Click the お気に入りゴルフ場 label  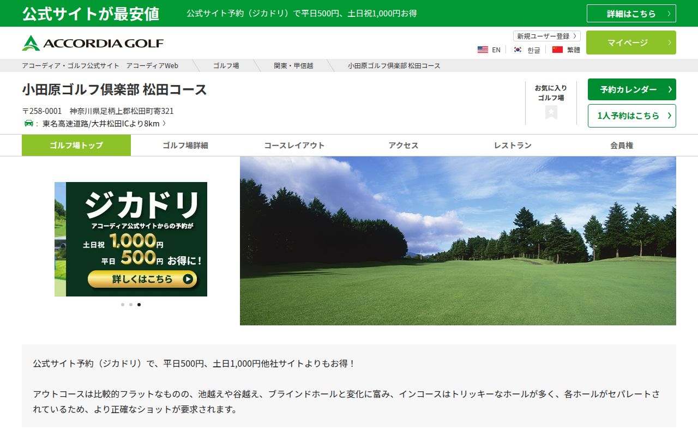551,93
